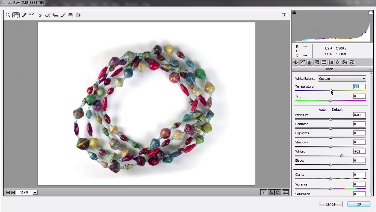Click the Saturation value field
The image size is (376, 212).
360,194
